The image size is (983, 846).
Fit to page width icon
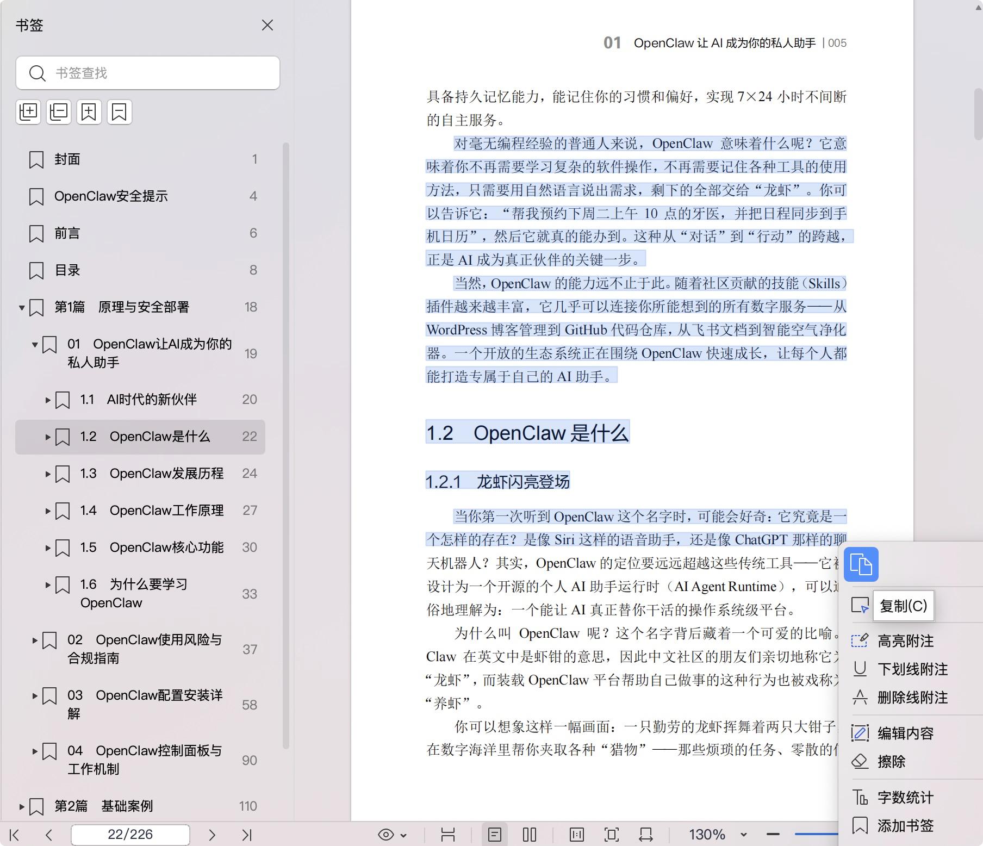[x=646, y=835]
